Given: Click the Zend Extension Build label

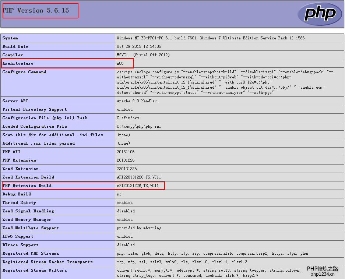Looking at the screenshot, I should point(28,177).
